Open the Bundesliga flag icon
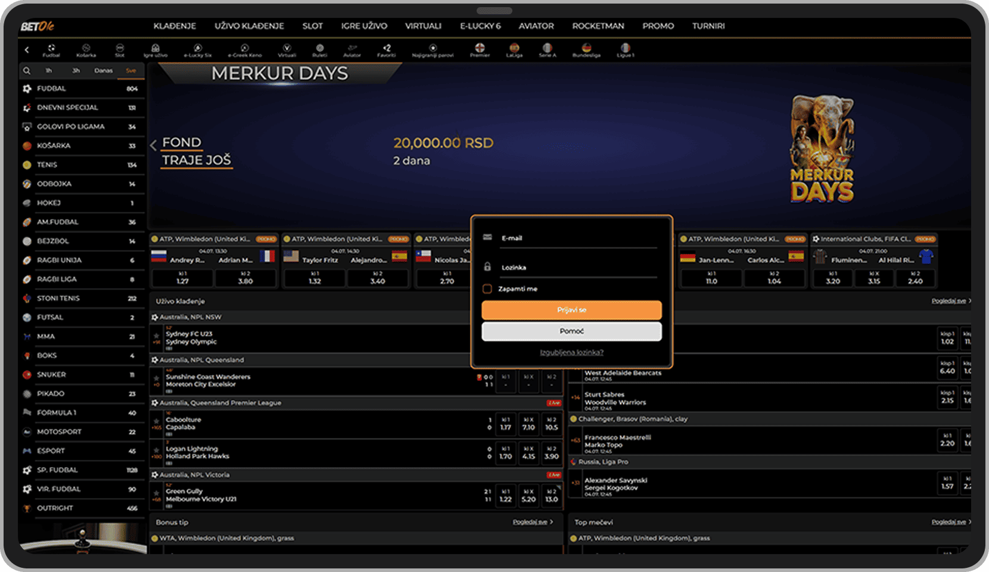This screenshot has height=572, width=989. pyautogui.click(x=586, y=50)
